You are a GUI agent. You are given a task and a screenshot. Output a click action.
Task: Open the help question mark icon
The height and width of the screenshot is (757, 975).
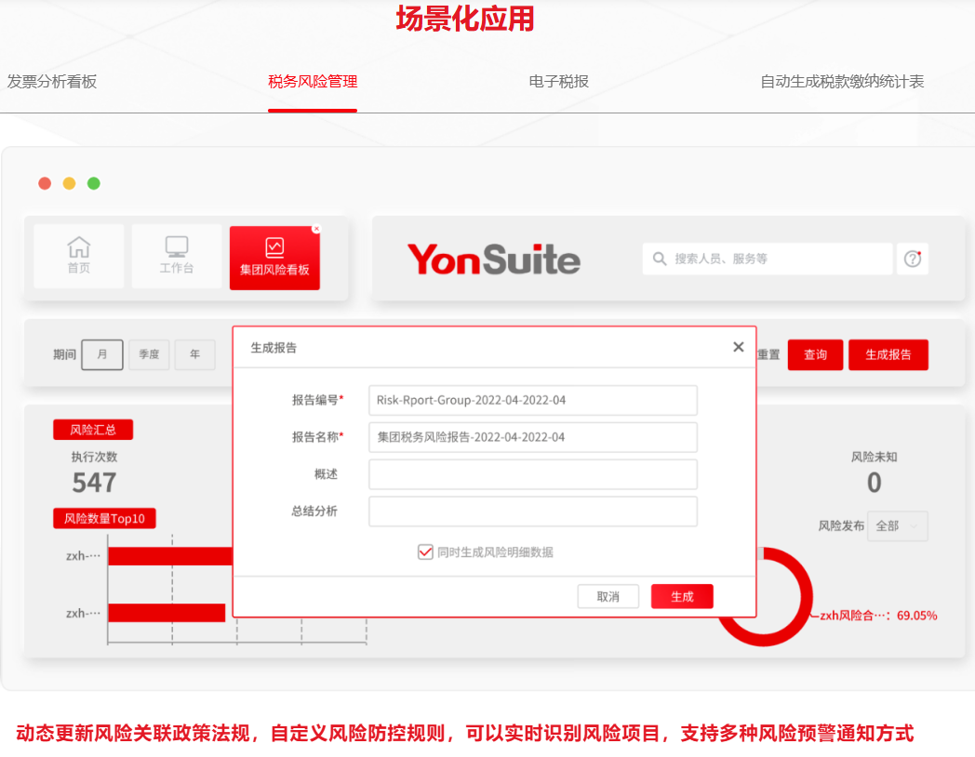coord(913,259)
